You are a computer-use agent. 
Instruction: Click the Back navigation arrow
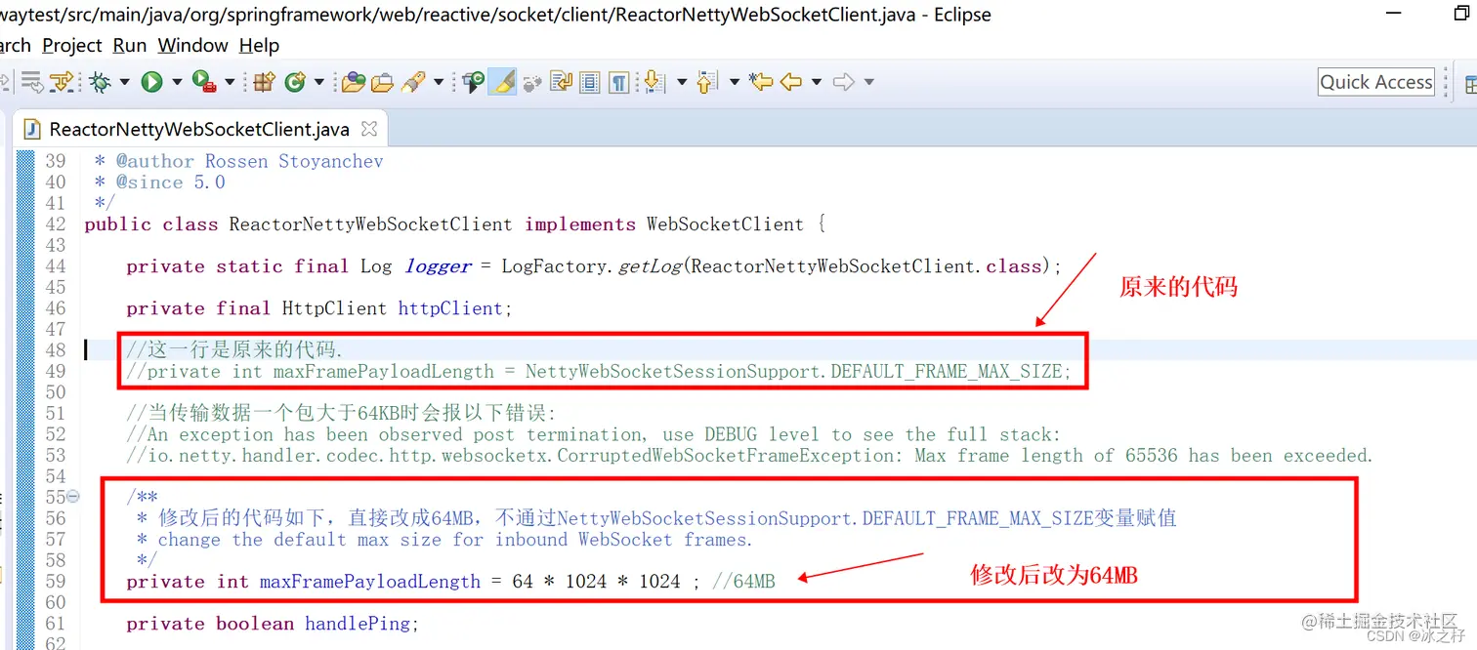click(x=791, y=82)
